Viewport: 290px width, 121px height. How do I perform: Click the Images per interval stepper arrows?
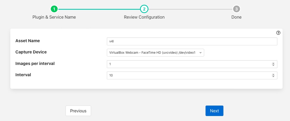[x=273, y=64]
